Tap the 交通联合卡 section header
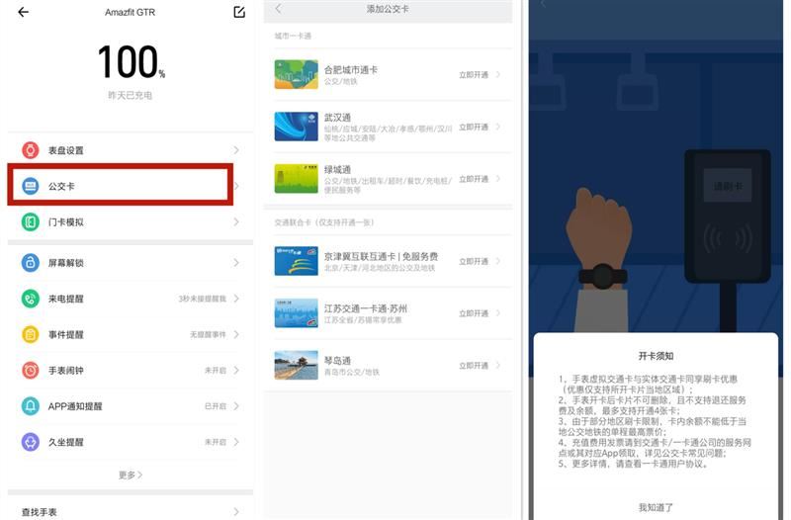 point(324,222)
